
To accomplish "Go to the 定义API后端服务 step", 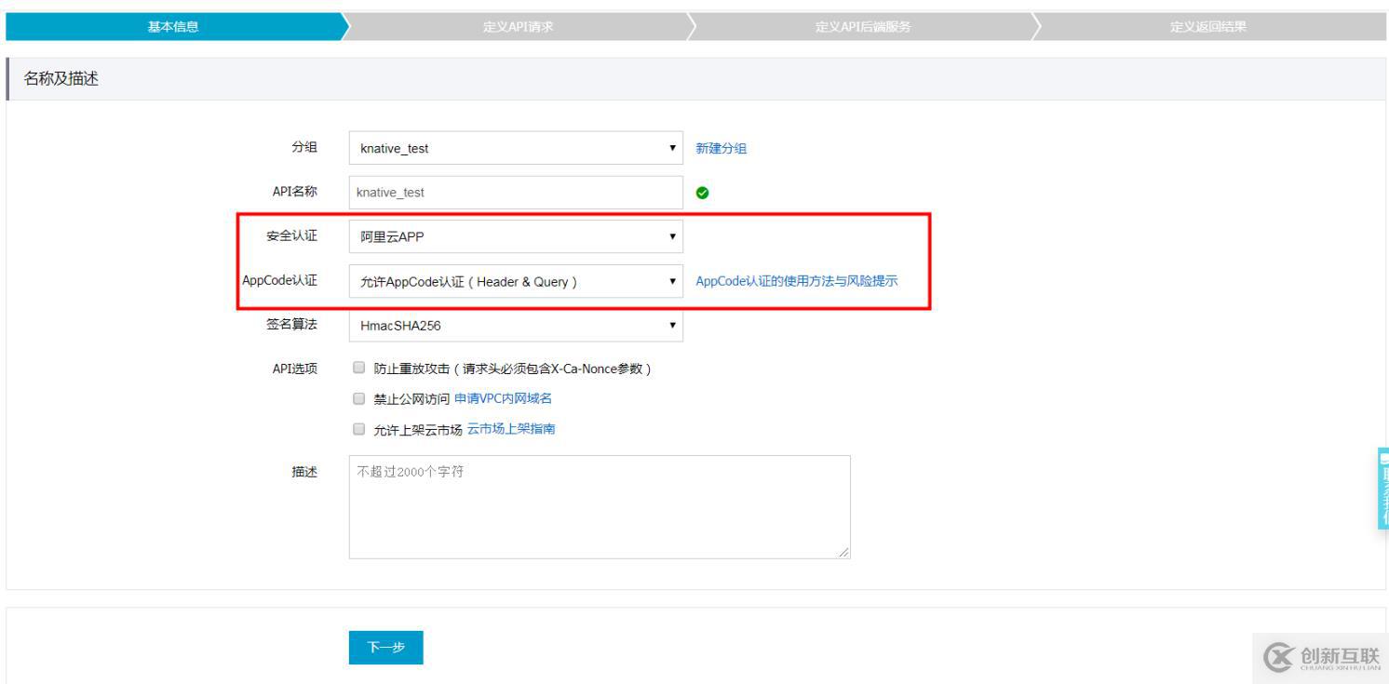I will point(863,27).
